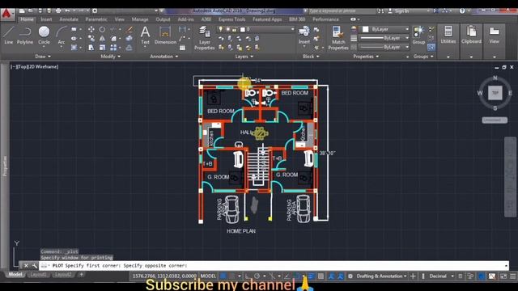518x291 pixels.
Task: Close the command line with X
Action: click(x=26, y=266)
